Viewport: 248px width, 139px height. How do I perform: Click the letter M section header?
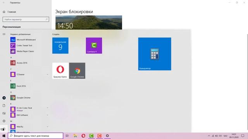(x=11, y=121)
